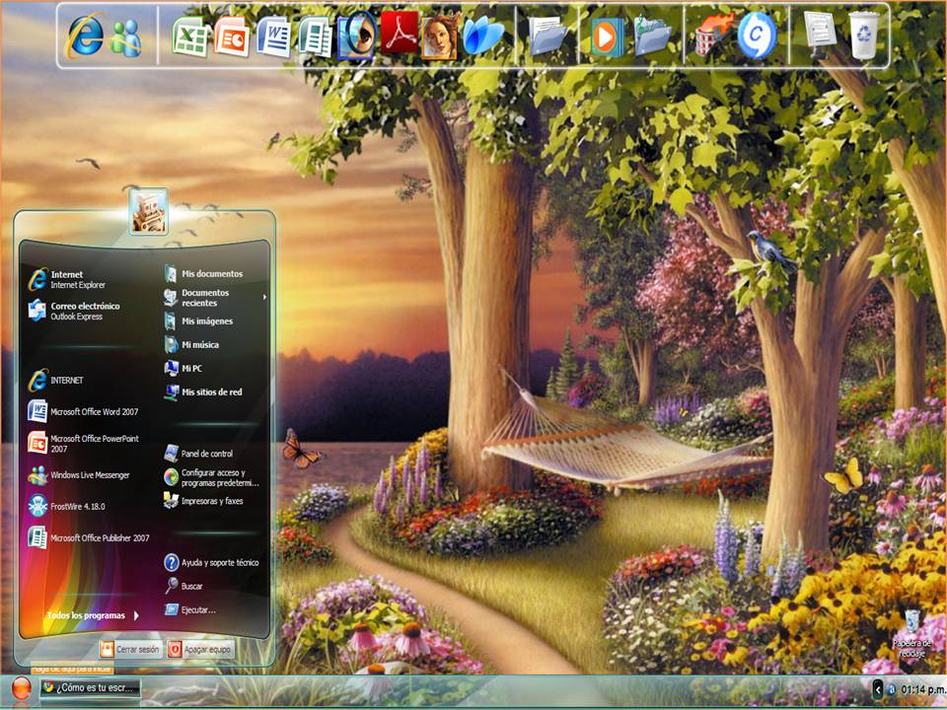Click the Cerrar sesión button
The height and width of the screenshot is (710, 947).
coord(130,650)
